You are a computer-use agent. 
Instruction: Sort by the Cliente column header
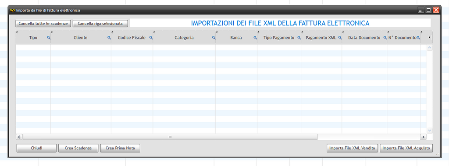(81, 38)
